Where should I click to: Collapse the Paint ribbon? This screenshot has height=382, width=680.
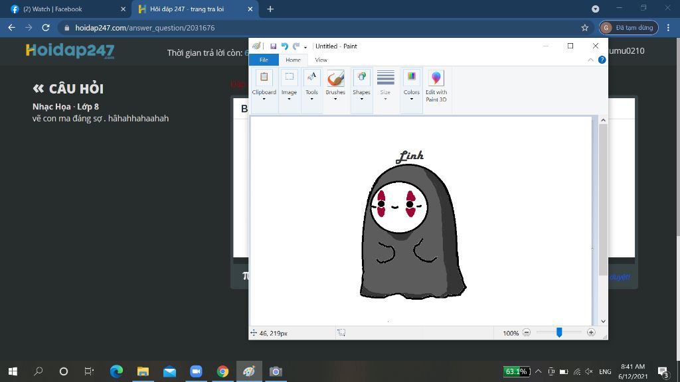pos(590,60)
